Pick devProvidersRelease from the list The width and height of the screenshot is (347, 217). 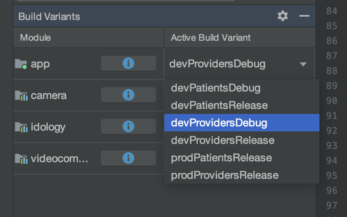coord(223,140)
